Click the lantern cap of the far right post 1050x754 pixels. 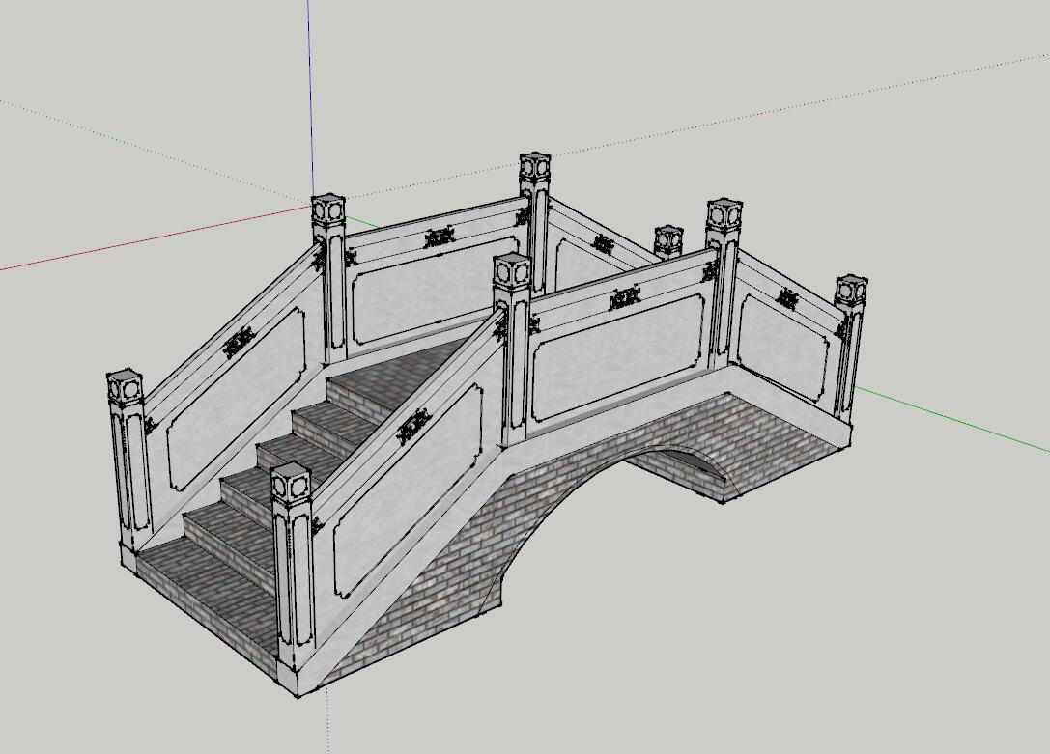pyautogui.click(x=851, y=292)
